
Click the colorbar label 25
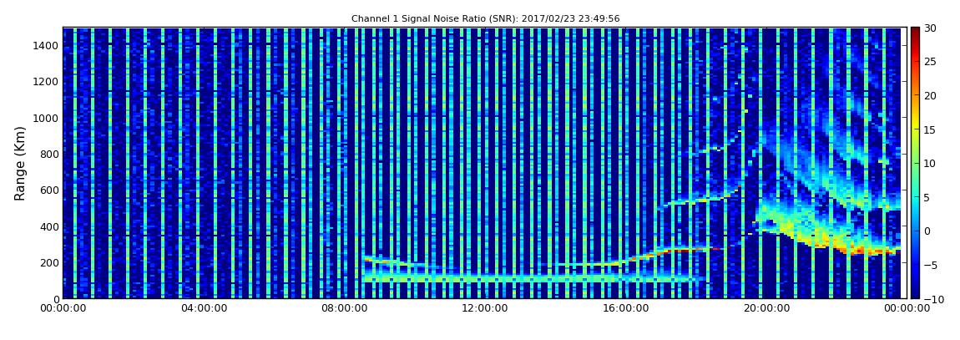click(x=931, y=62)
